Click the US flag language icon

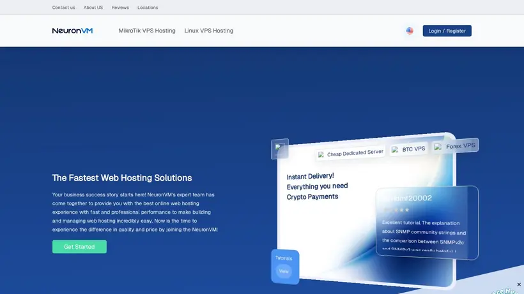tap(410, 31)
